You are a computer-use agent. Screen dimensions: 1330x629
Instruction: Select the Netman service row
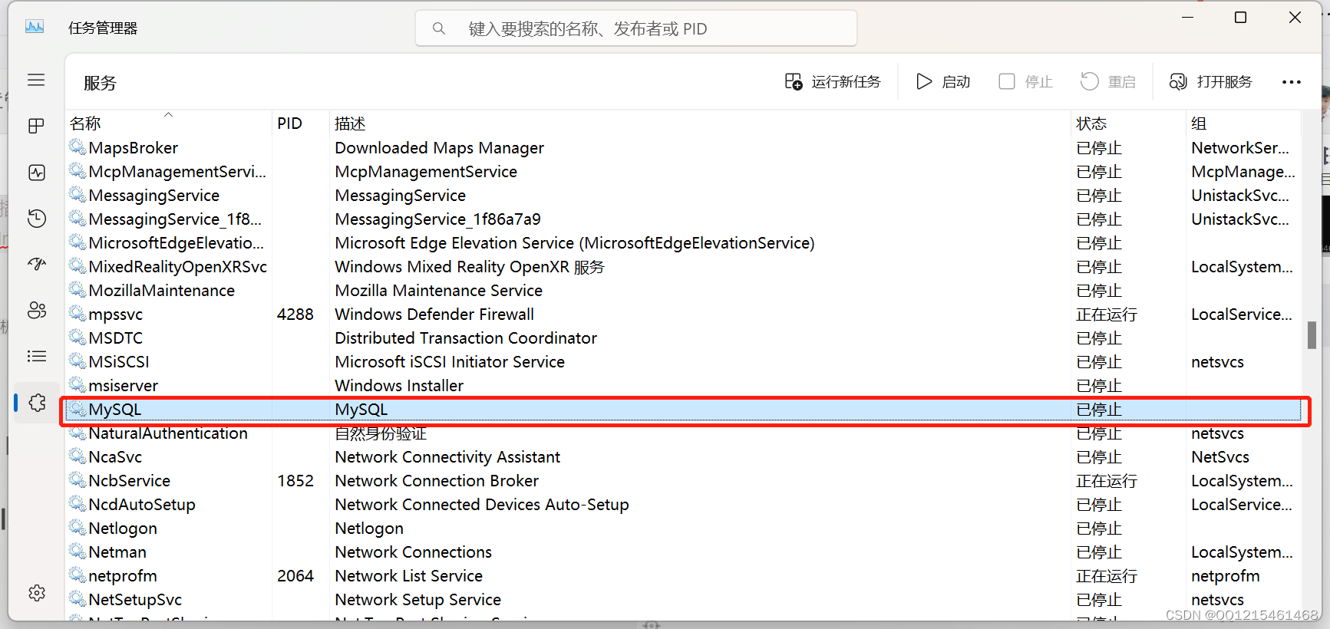point(683,552)
